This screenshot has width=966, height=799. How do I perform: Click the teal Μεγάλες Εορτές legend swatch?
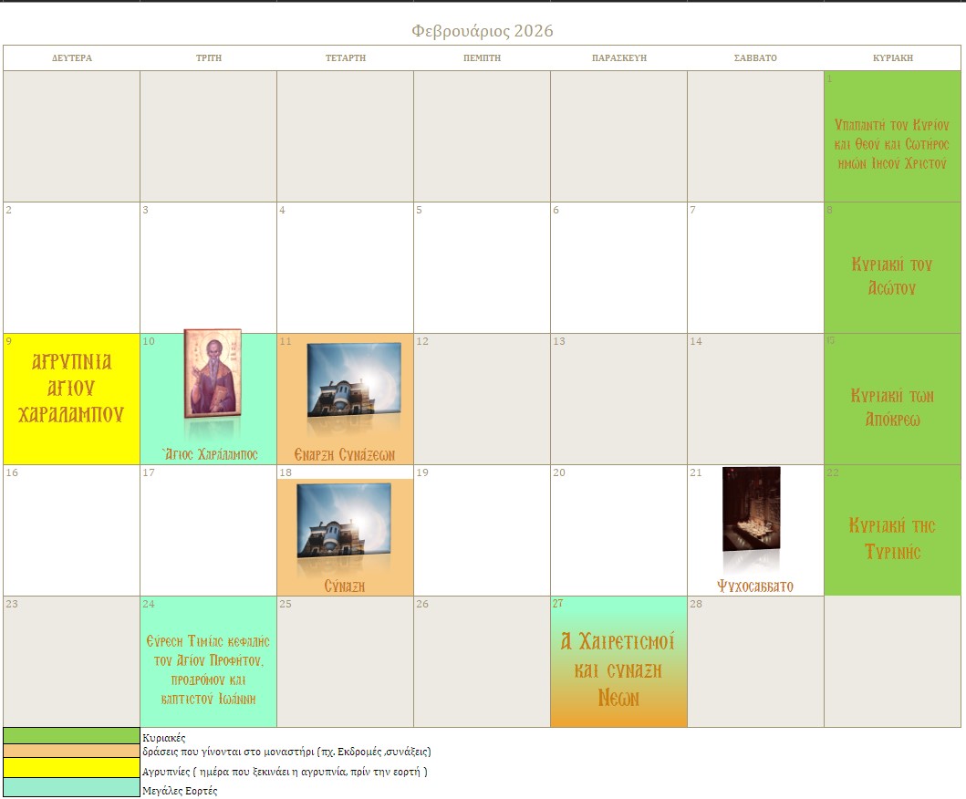click(71, 788)
